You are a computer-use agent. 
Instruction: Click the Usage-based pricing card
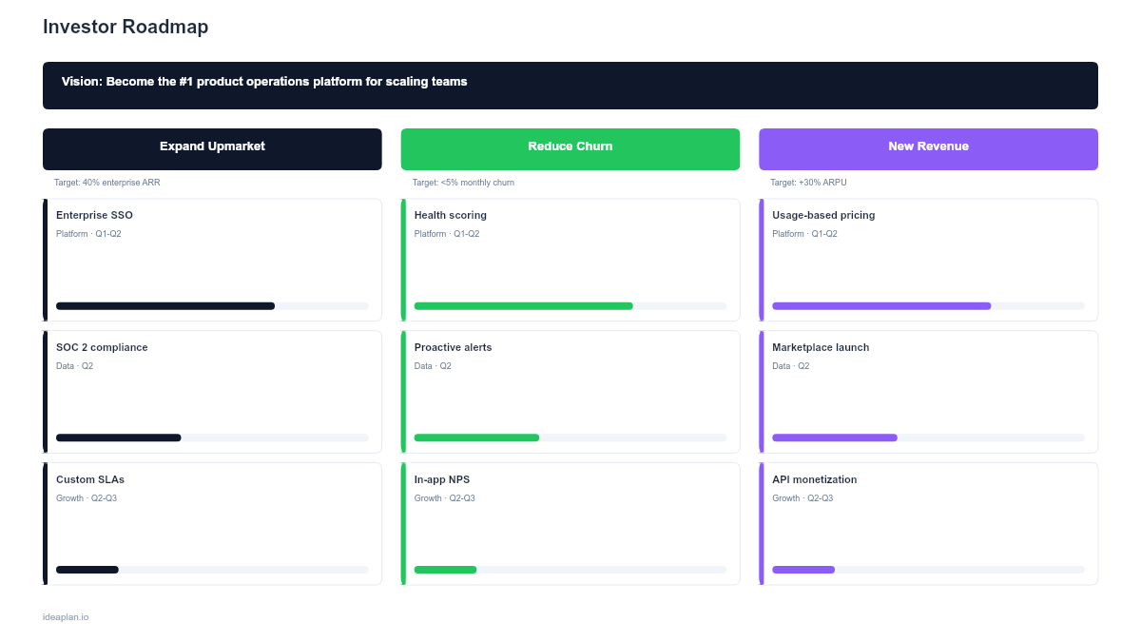928,259
